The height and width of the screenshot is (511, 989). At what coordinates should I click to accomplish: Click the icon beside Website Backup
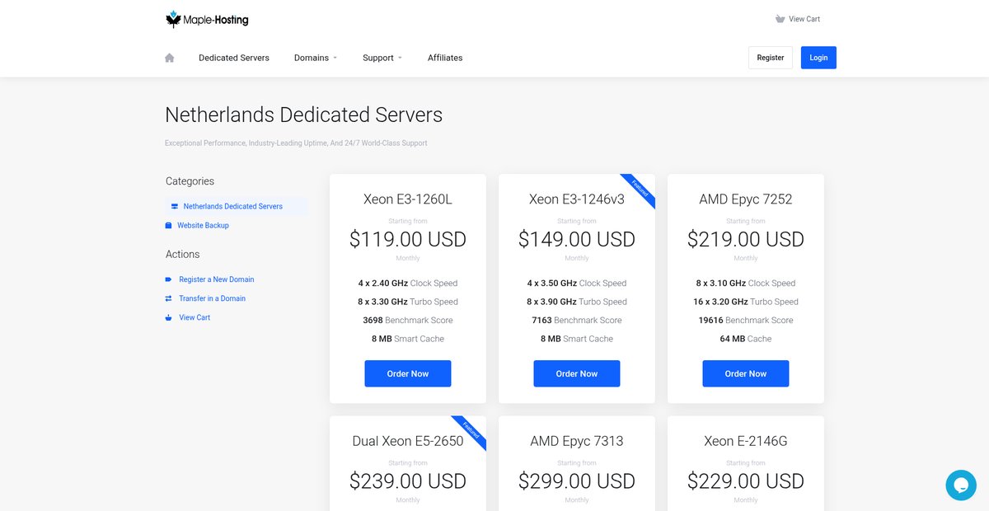click(169, 226)
